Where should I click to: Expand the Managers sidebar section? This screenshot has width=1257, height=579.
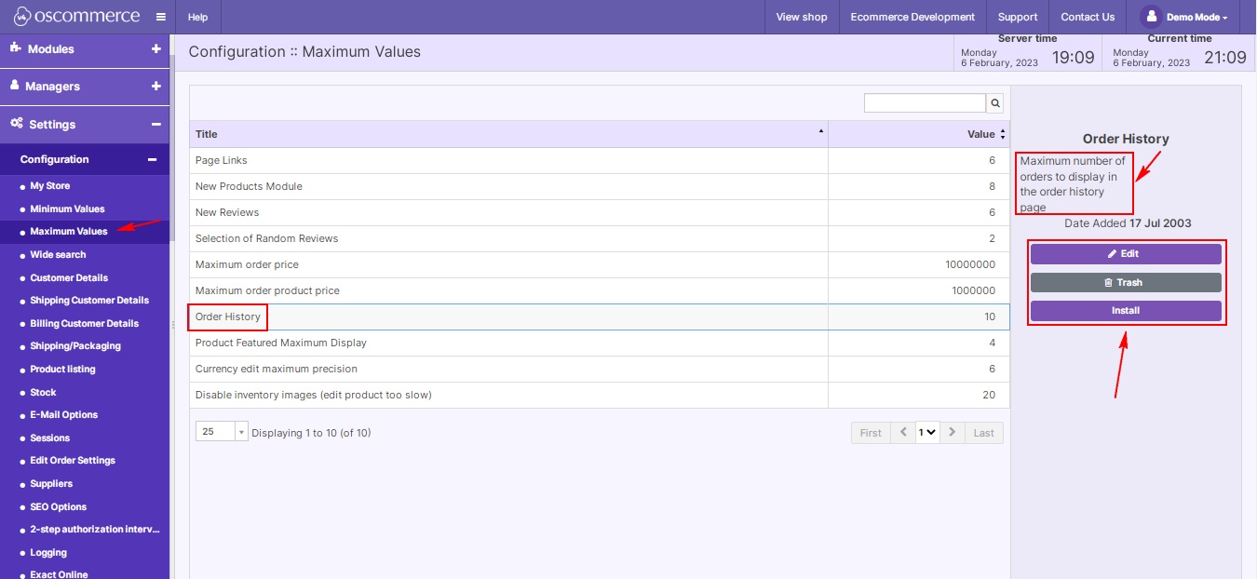pyautogui.click(x=155, y=86)
